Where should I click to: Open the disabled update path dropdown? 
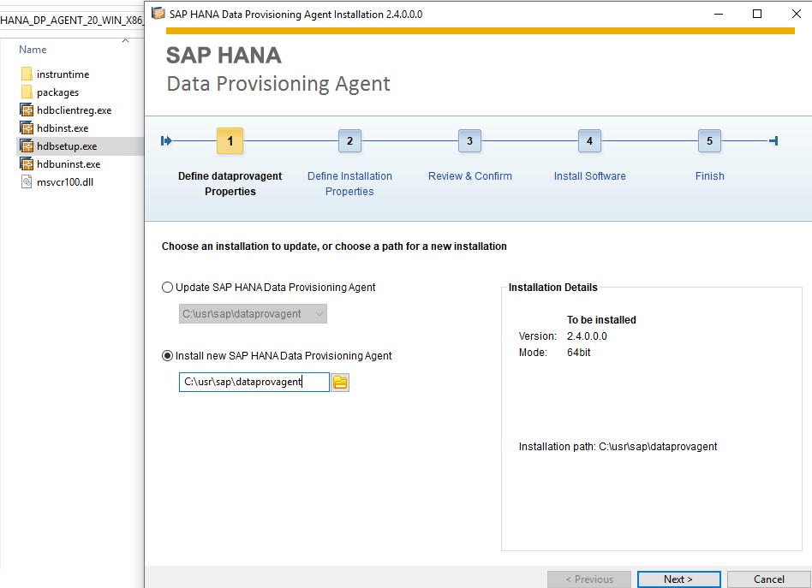pyautogui.click(x=253, y=314)
